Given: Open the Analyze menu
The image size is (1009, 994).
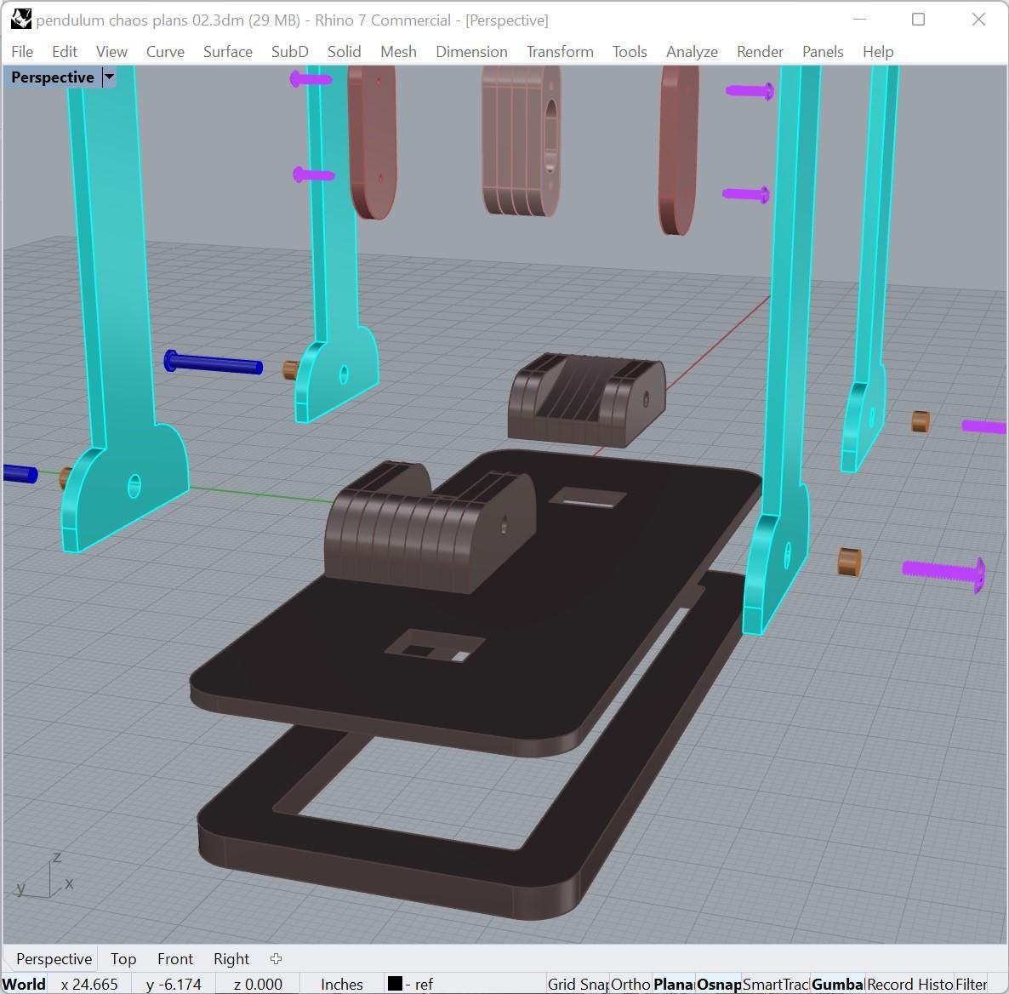Looking at the screenshot, I should coord(692,52).
